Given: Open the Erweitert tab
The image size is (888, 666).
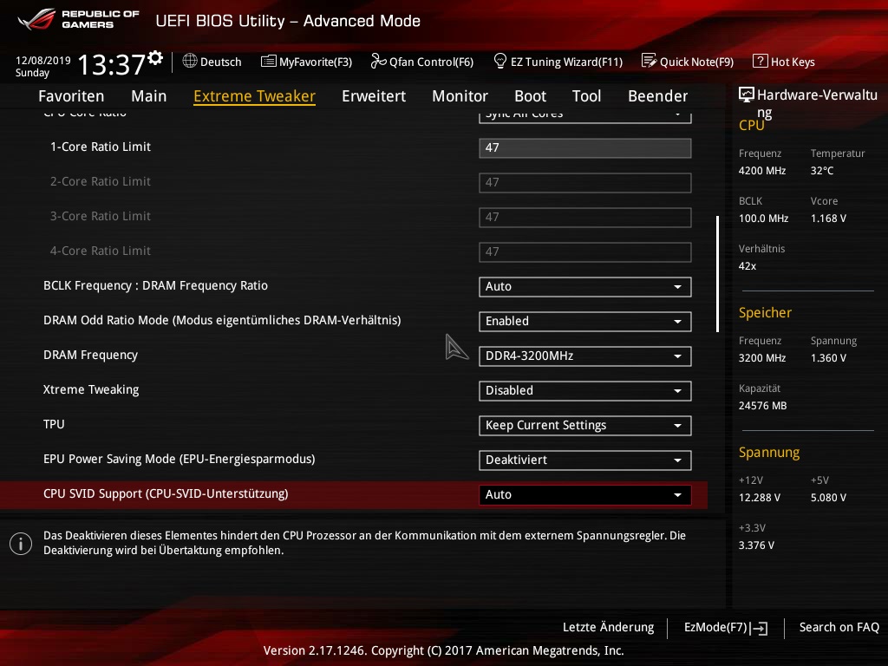Looking at the screenshot, I should (374, 95).
